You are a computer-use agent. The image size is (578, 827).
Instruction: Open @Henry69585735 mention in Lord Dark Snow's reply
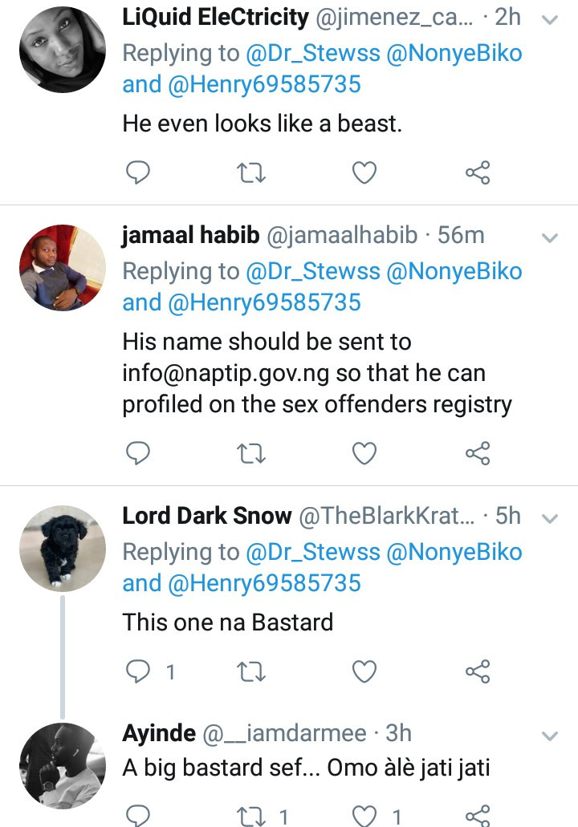[x=265, y=583]
